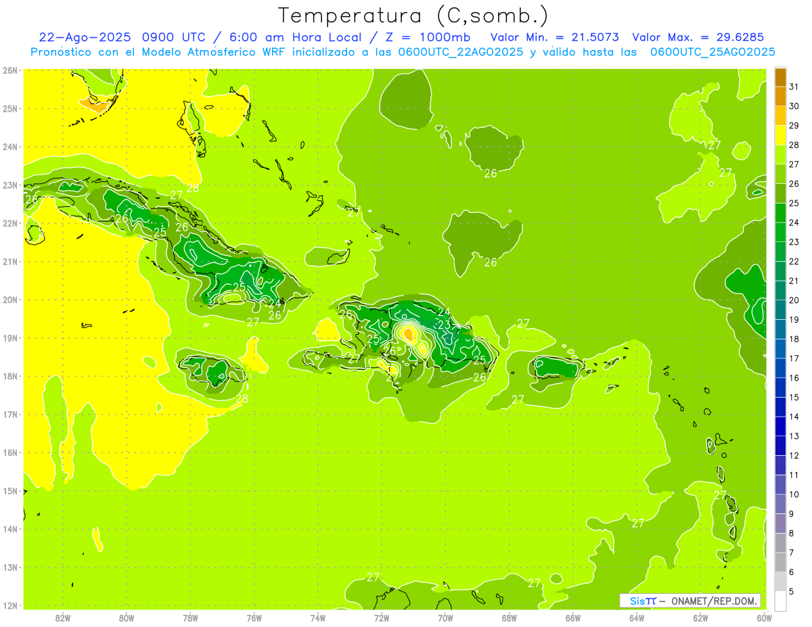Click the '5' label on the color scale
Screen dimensions: 812x627
pos(792,591)
